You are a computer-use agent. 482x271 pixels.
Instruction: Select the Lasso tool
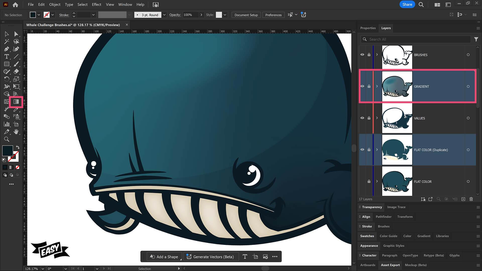point(16,41)
